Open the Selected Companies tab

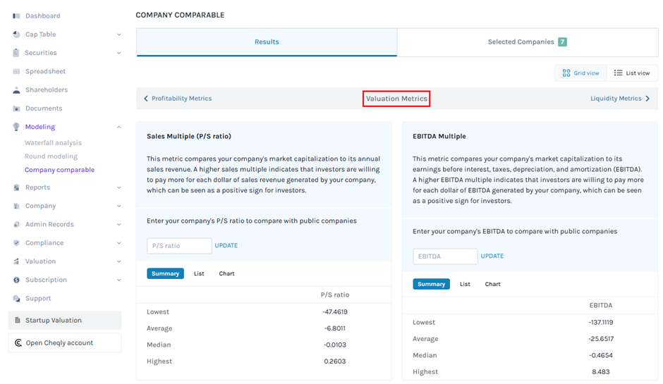[527, 42]
